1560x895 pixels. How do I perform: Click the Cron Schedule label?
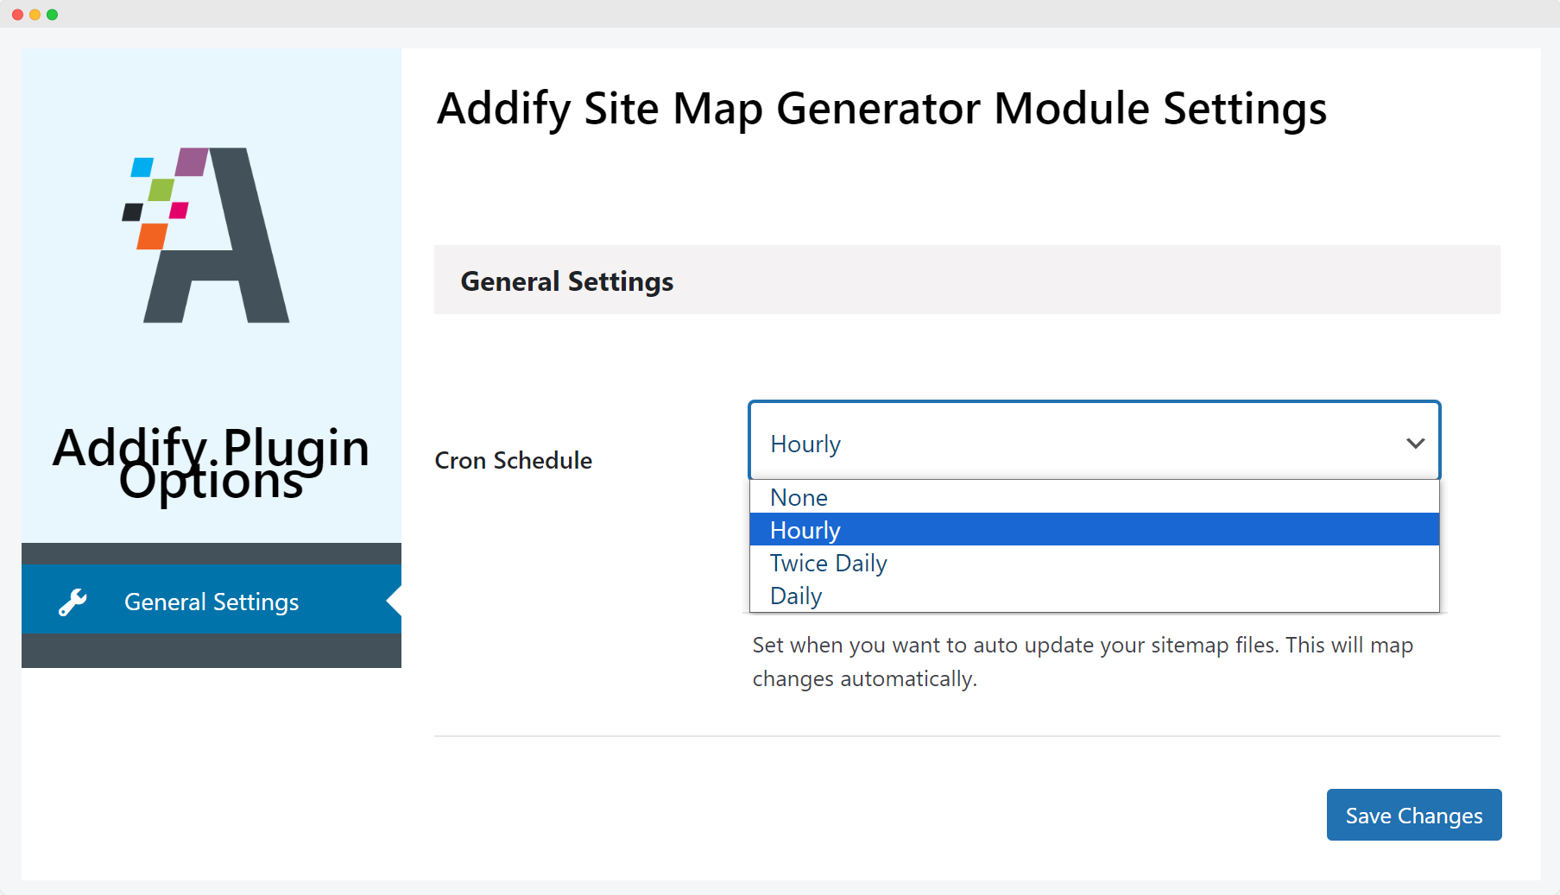tap(514, 460)
